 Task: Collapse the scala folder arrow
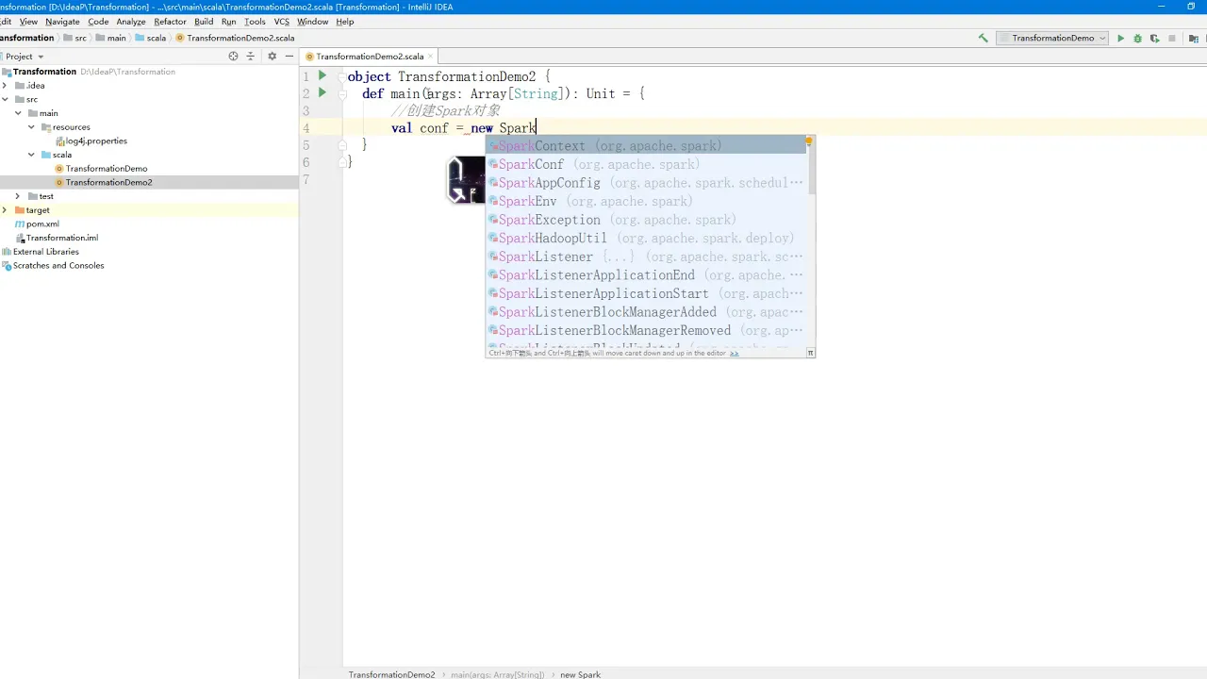[x=31, y=155]
